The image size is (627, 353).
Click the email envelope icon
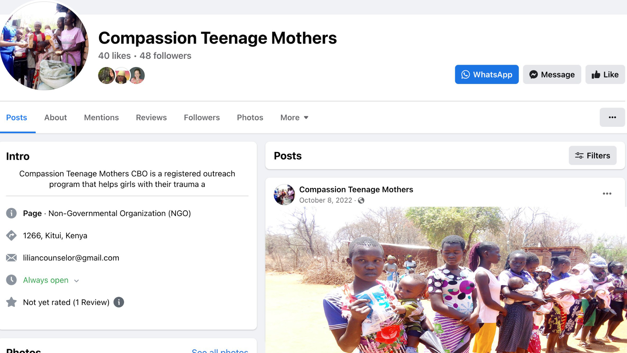11,258
